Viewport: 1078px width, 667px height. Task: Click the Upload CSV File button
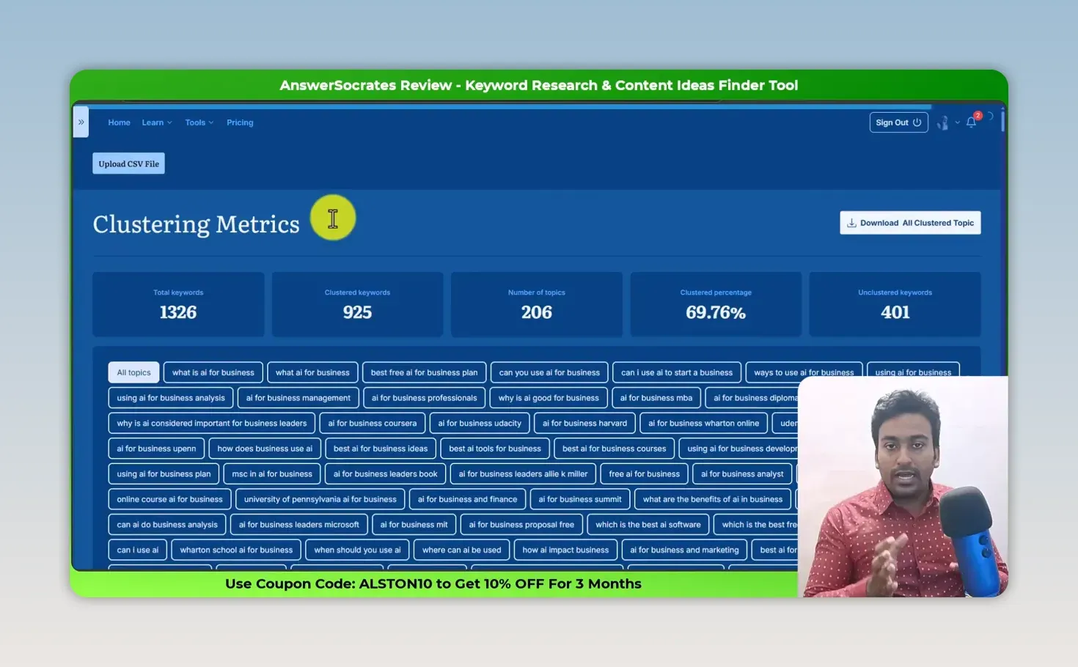(x=128, y=163)
